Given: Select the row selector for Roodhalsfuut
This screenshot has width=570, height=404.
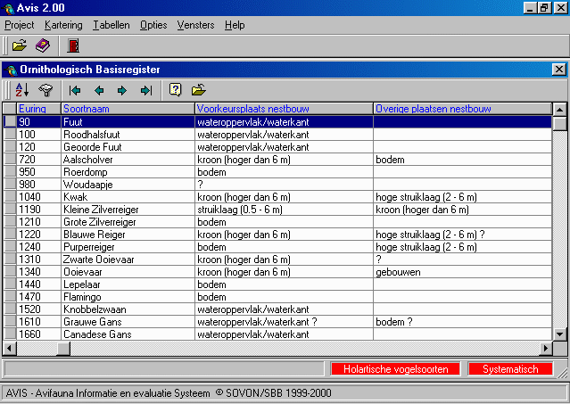Looking at the screenshot, I should coord(10,135).
